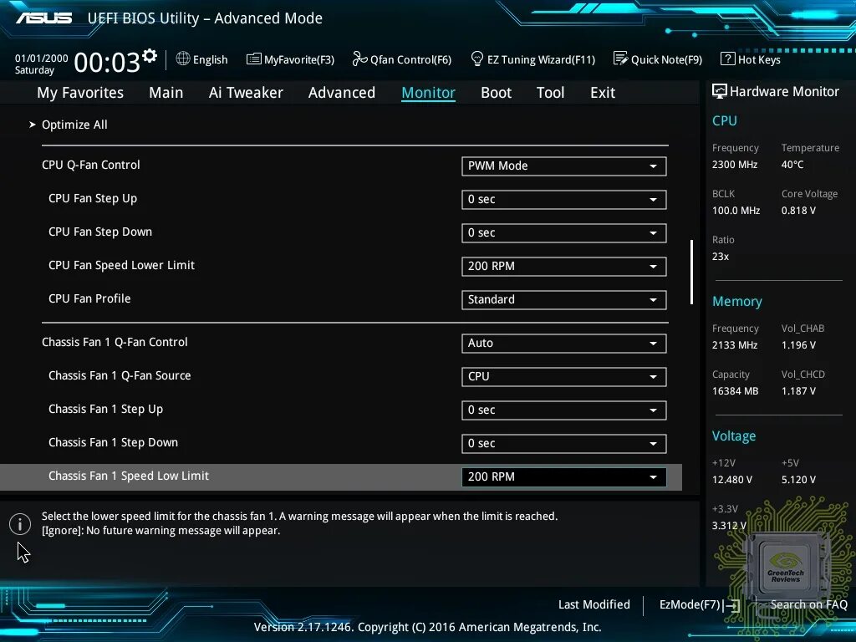856x642 pixels.
Task: Select Optimize All entry
Action: (x=74, y=125)
